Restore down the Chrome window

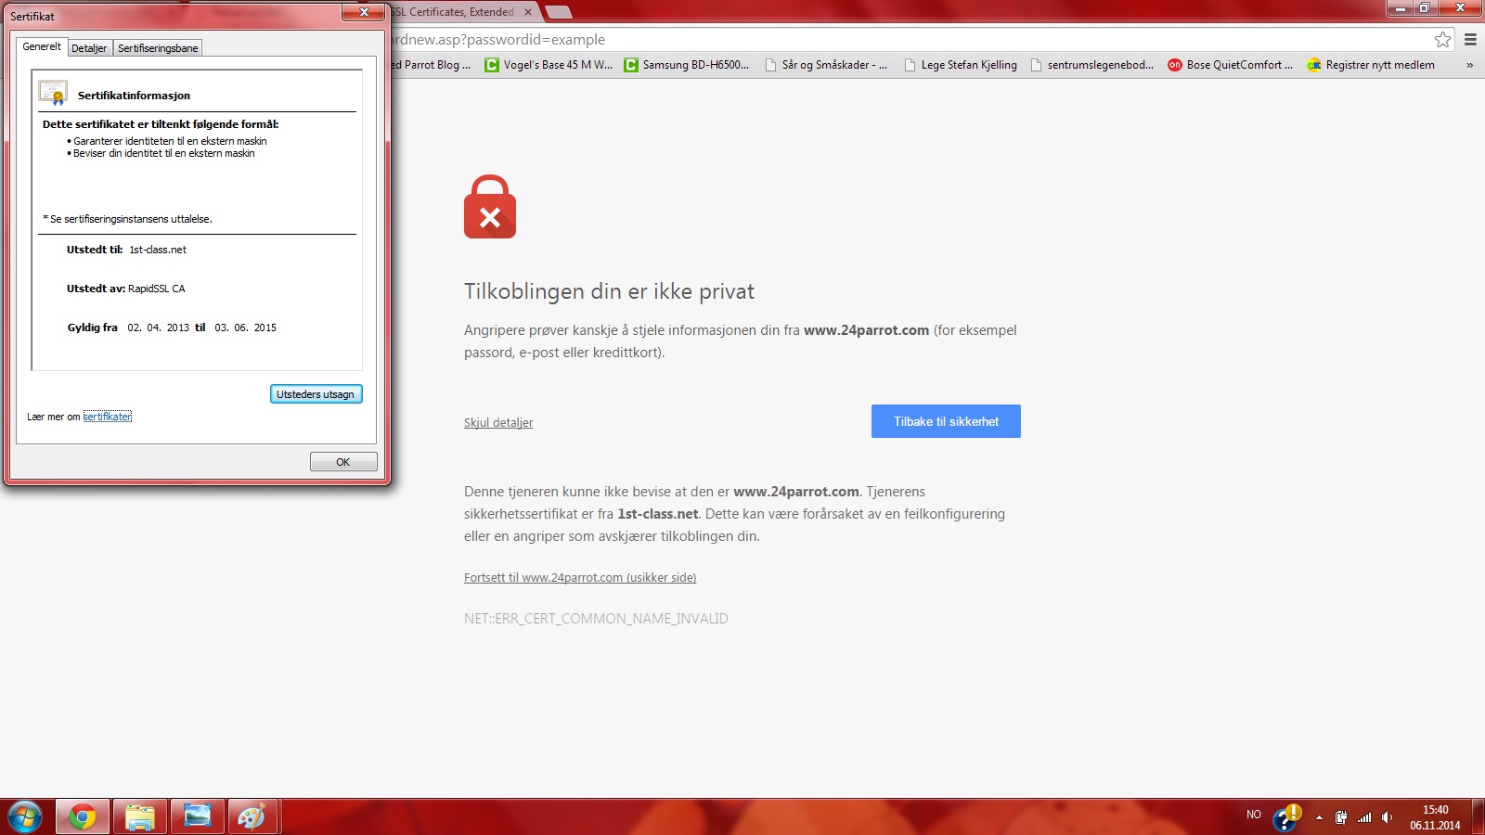[1425, 8]
